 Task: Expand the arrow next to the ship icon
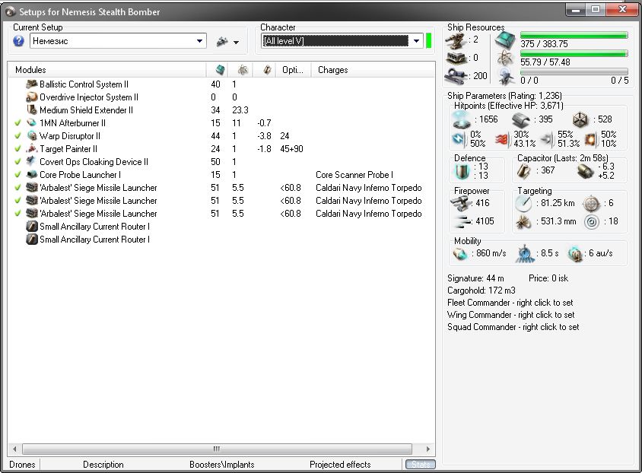tap(237, 42)
